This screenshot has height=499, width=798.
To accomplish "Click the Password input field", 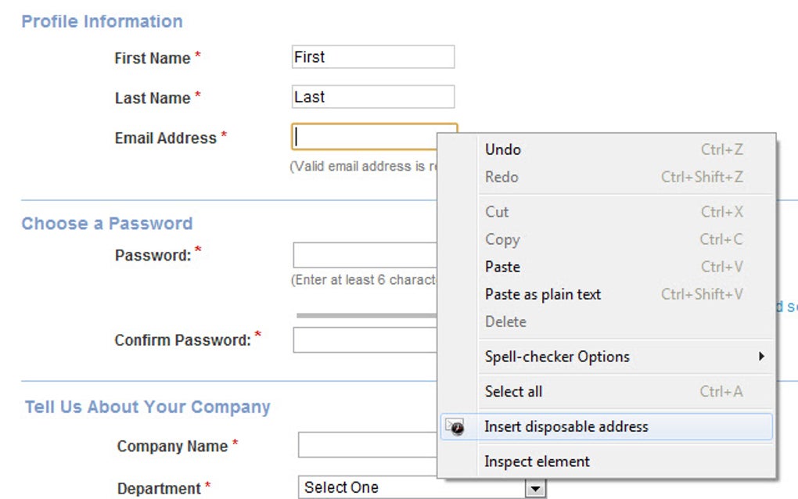I will 364,255.
